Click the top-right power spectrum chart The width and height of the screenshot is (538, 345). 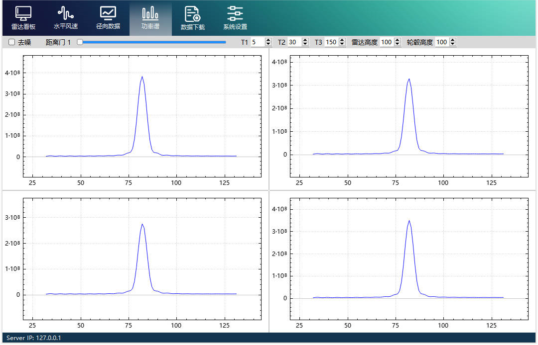403,119
